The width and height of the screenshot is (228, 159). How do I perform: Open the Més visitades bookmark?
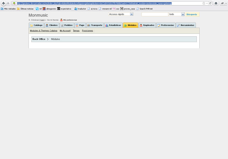coord(8,9)
